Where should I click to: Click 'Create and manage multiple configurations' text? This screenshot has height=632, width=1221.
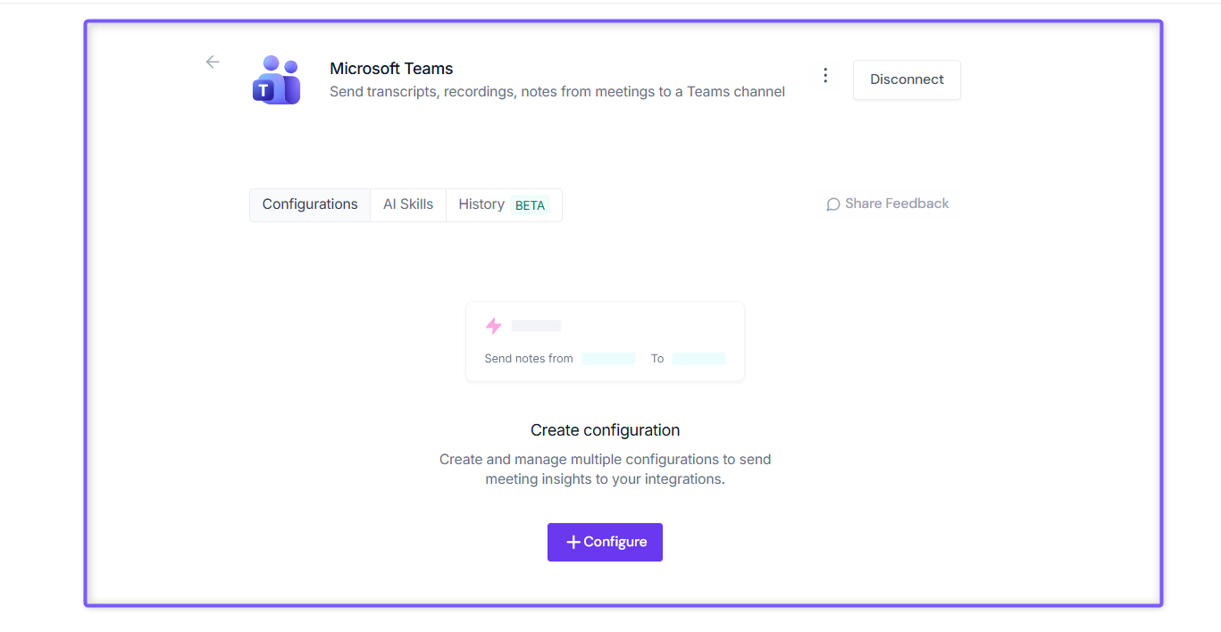coord(605,470)
